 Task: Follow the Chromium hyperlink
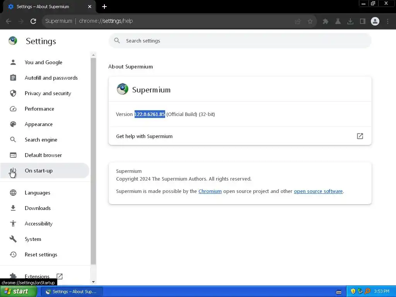point(210,191)
